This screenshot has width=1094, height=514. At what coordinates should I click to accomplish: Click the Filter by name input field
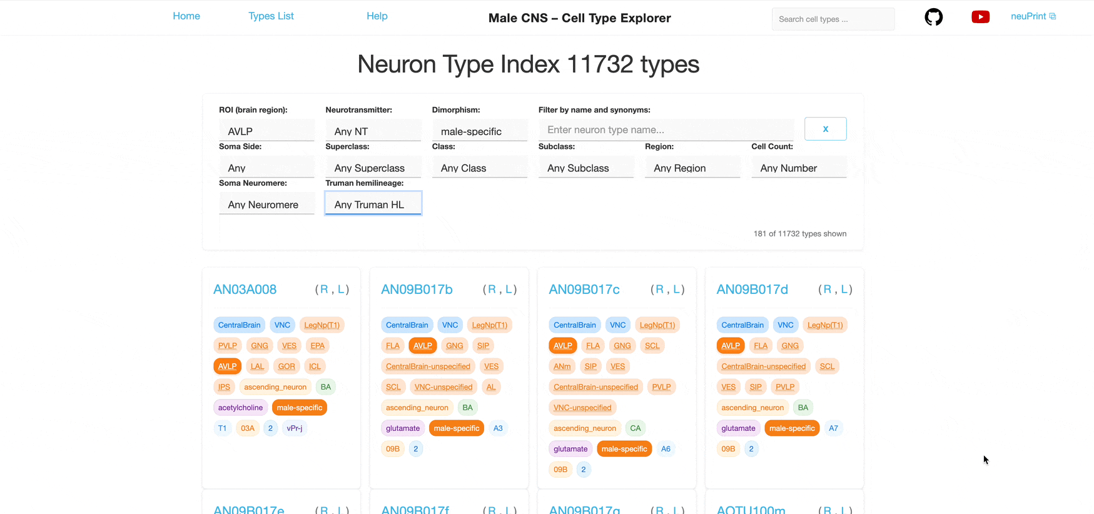666,130
